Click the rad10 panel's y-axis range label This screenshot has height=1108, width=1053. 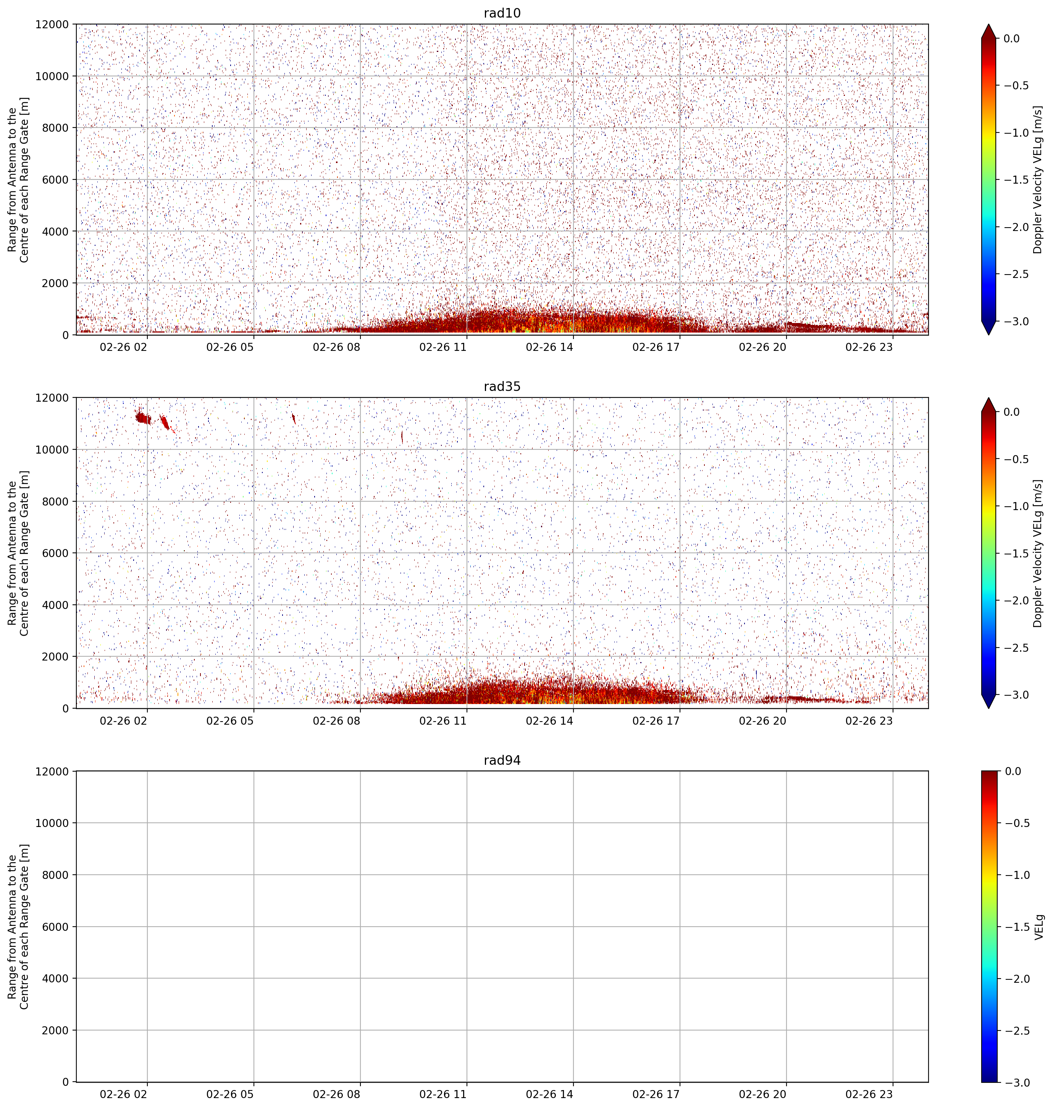coord(18,179)
